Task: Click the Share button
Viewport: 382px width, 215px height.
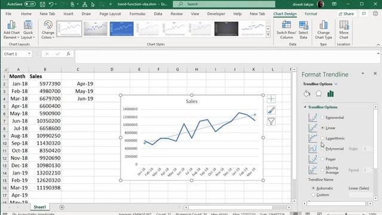Action: (346, 14)
